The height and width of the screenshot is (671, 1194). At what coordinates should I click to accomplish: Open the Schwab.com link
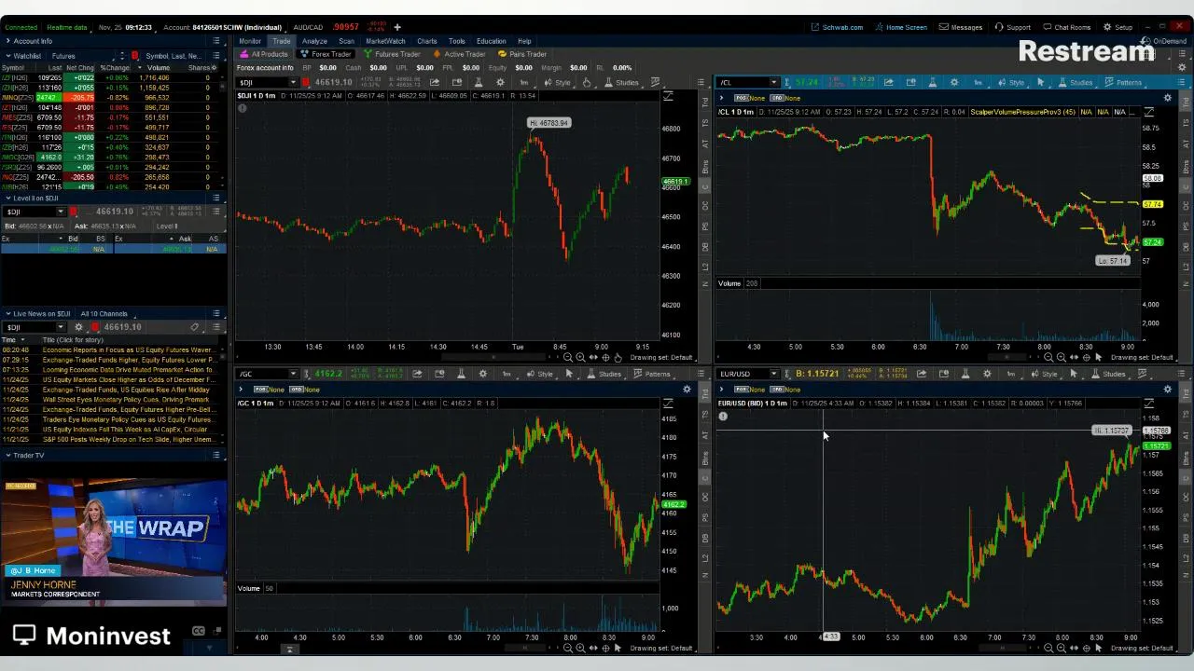837,27
